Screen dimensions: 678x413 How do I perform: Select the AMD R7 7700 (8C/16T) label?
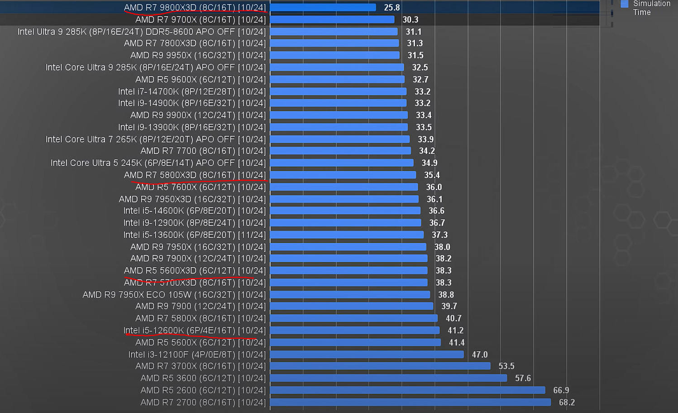coord(203,151)
